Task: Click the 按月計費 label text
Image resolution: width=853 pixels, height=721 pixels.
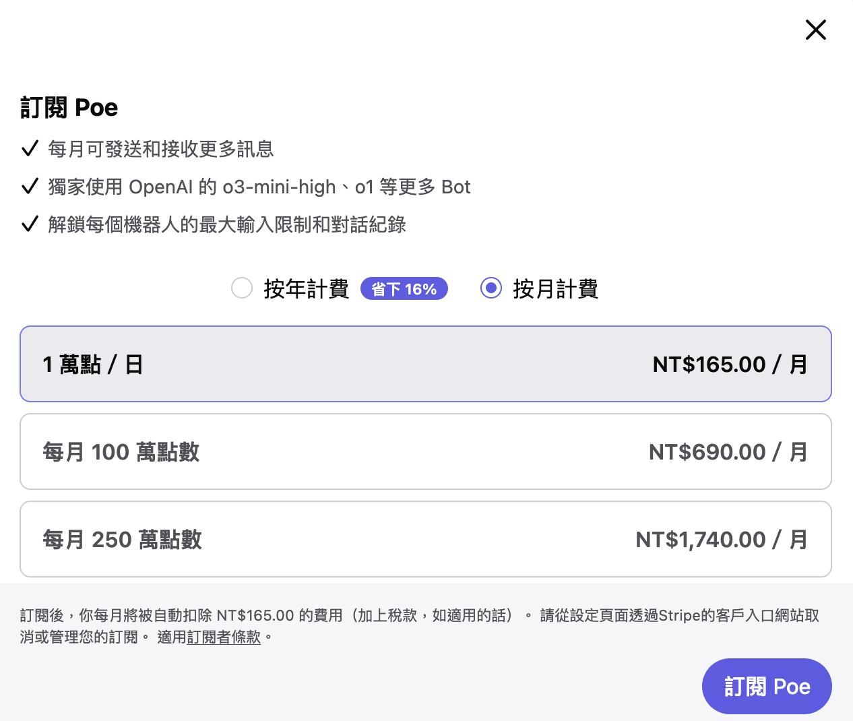Action: [555, 289]
